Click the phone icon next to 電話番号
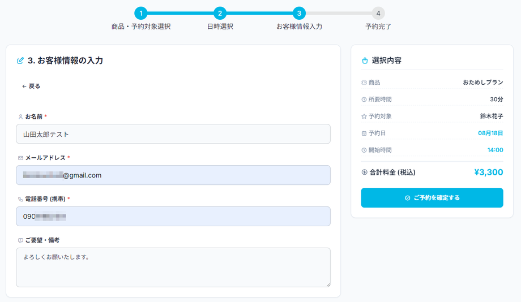 tap(20, 199)
